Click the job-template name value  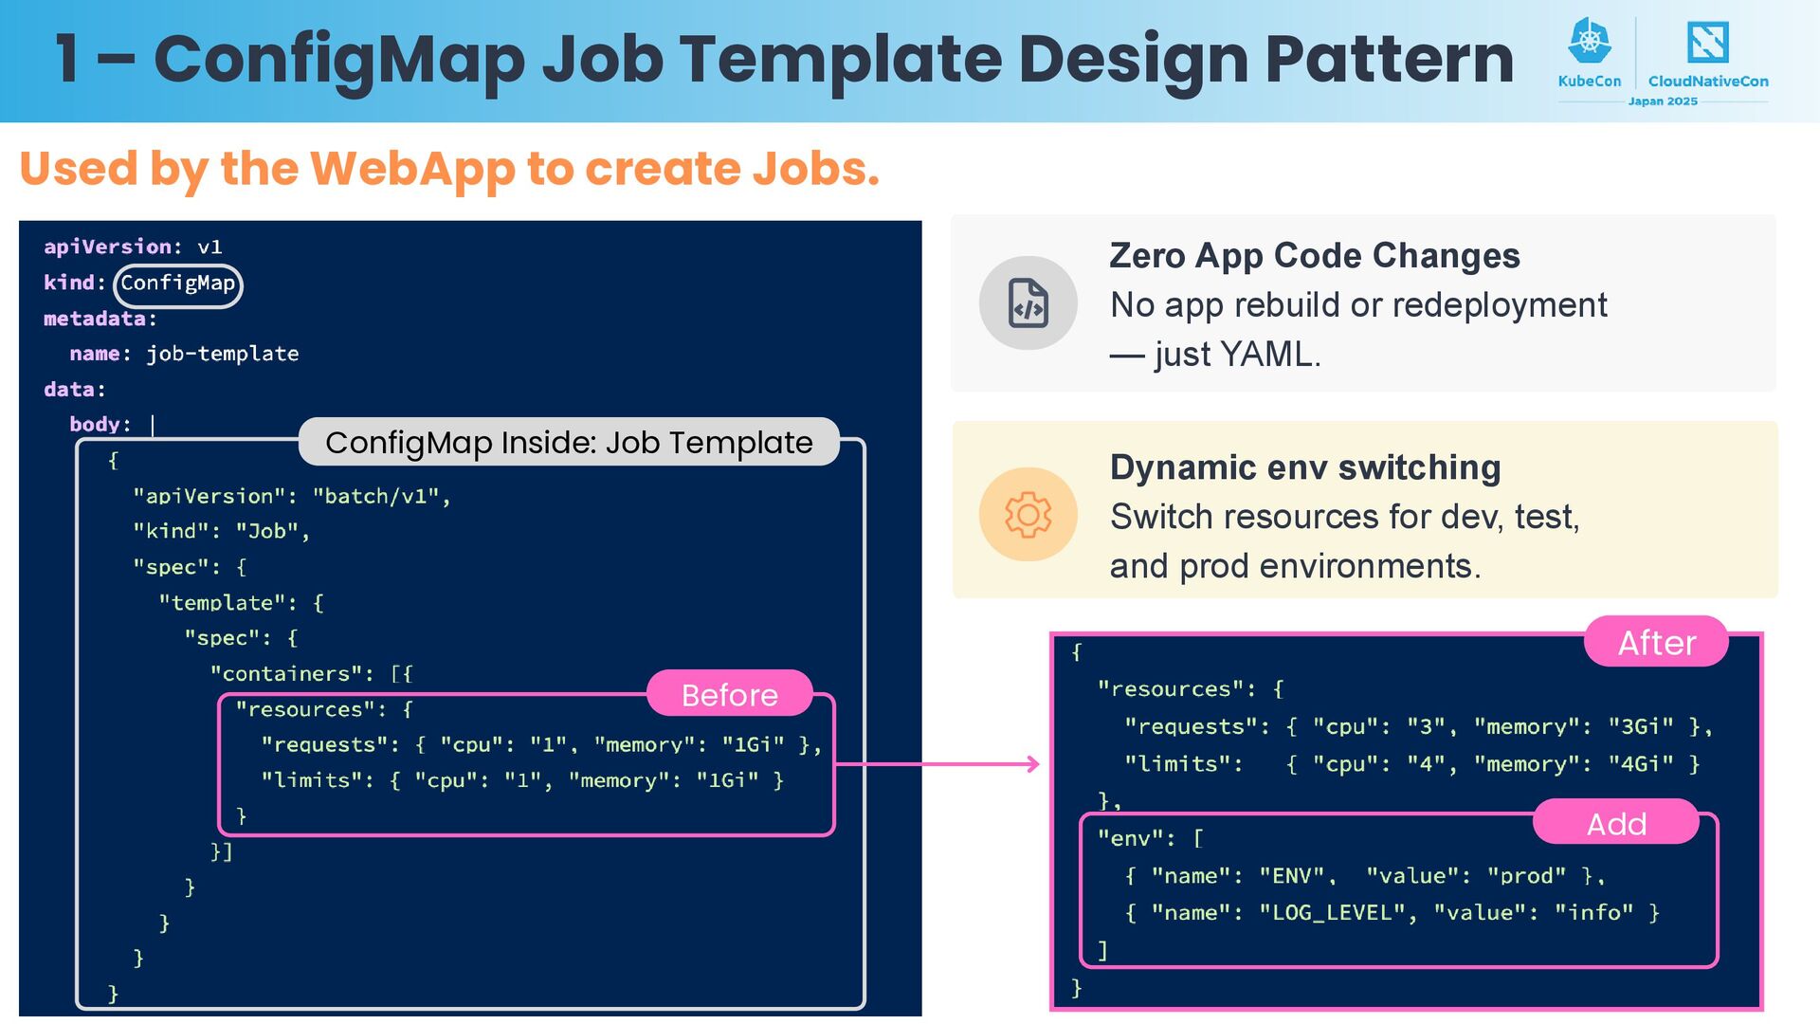pyautogui.click(x=222, y=354)
